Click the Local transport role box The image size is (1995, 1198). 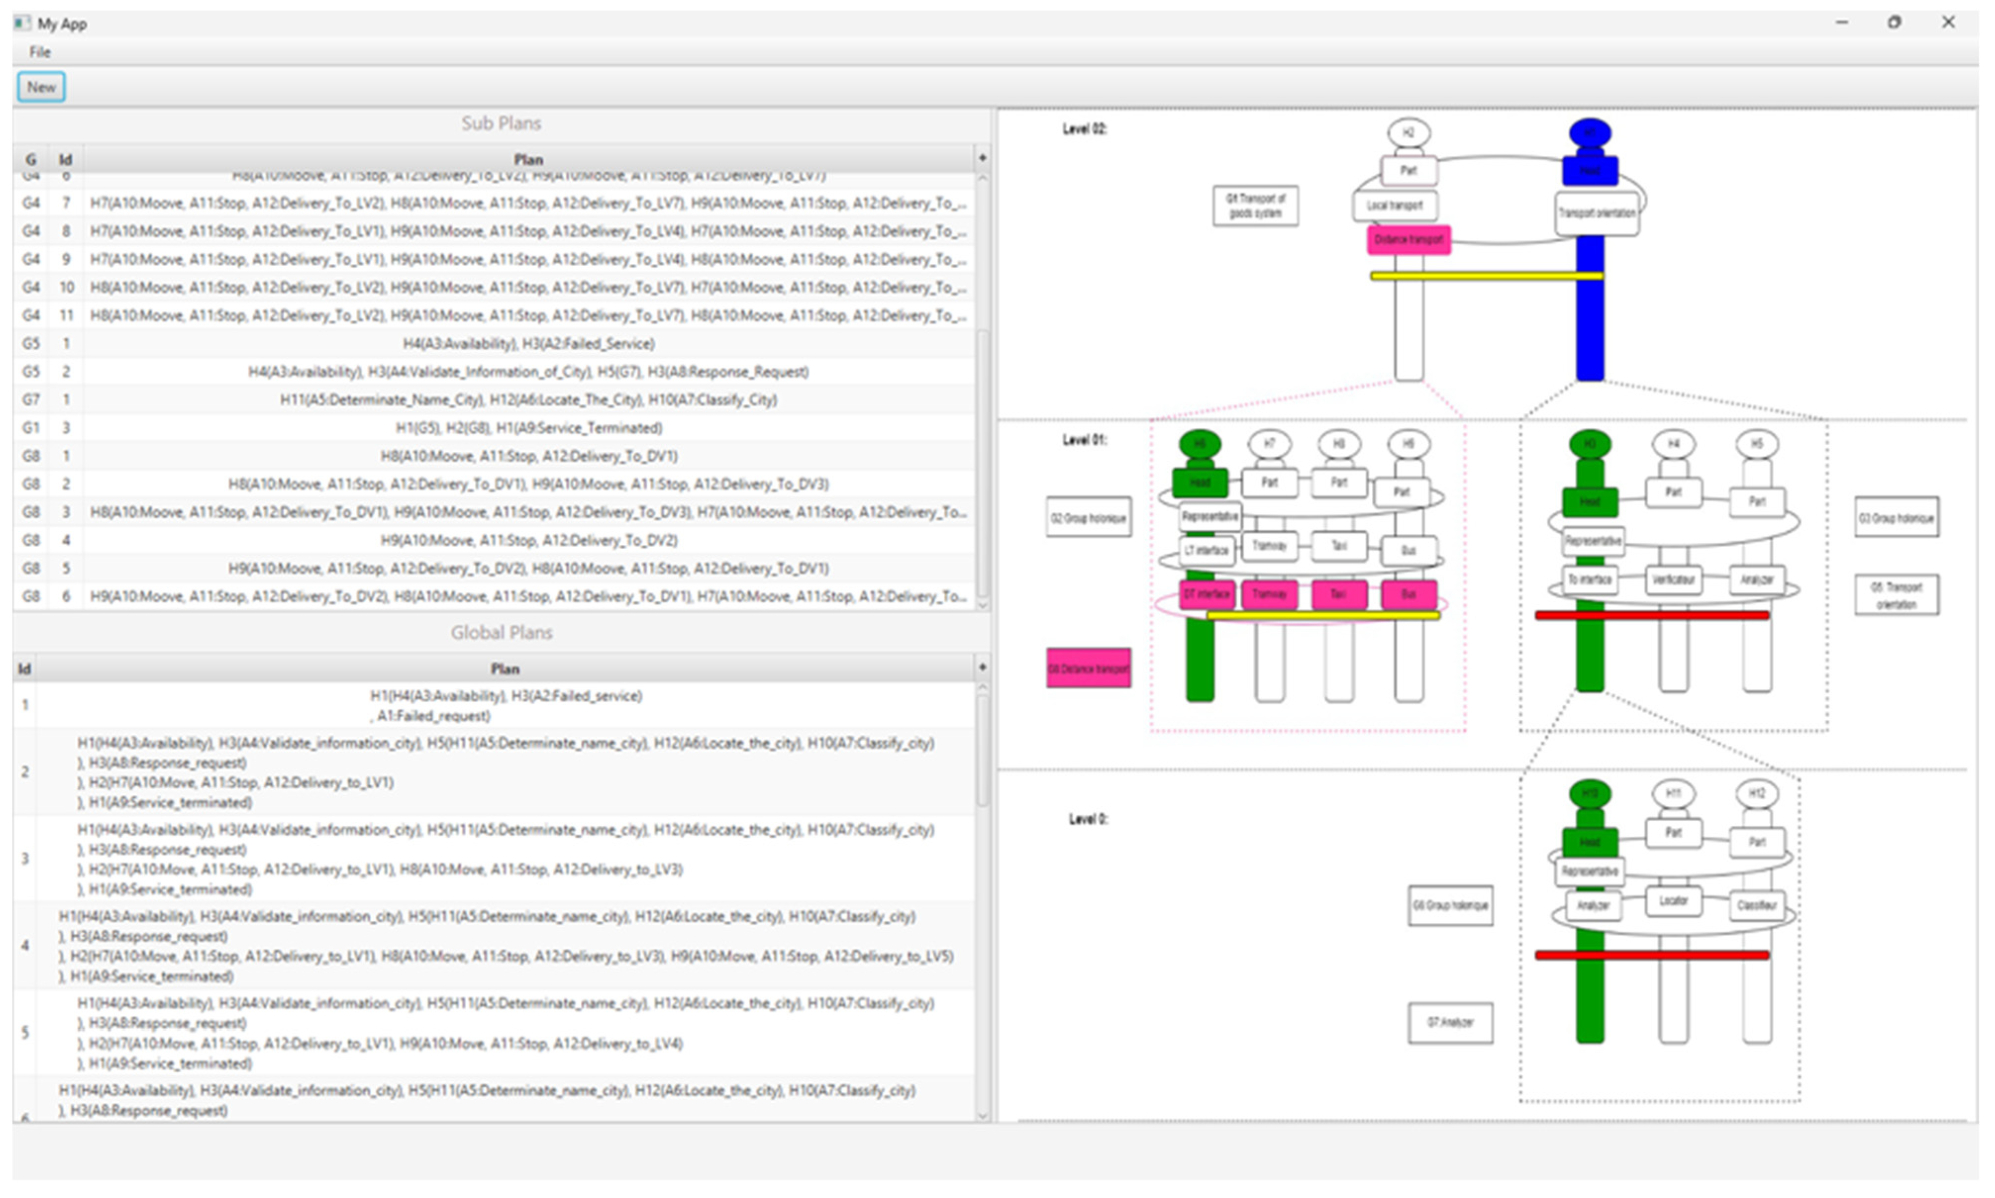(x=1395, y=205)
